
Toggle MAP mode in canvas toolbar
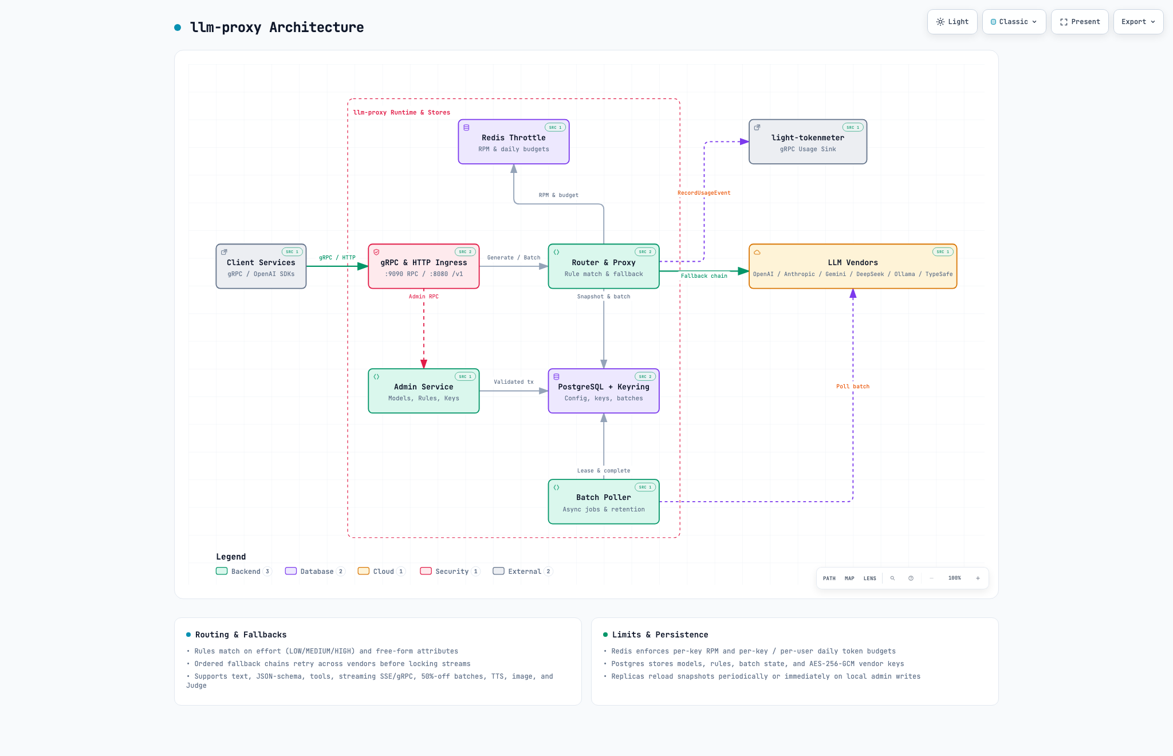tap(849, 578)
